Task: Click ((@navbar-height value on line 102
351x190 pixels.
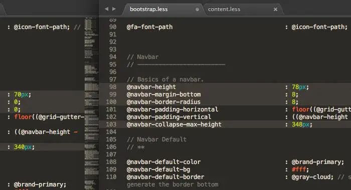Action: coord(320,117)
